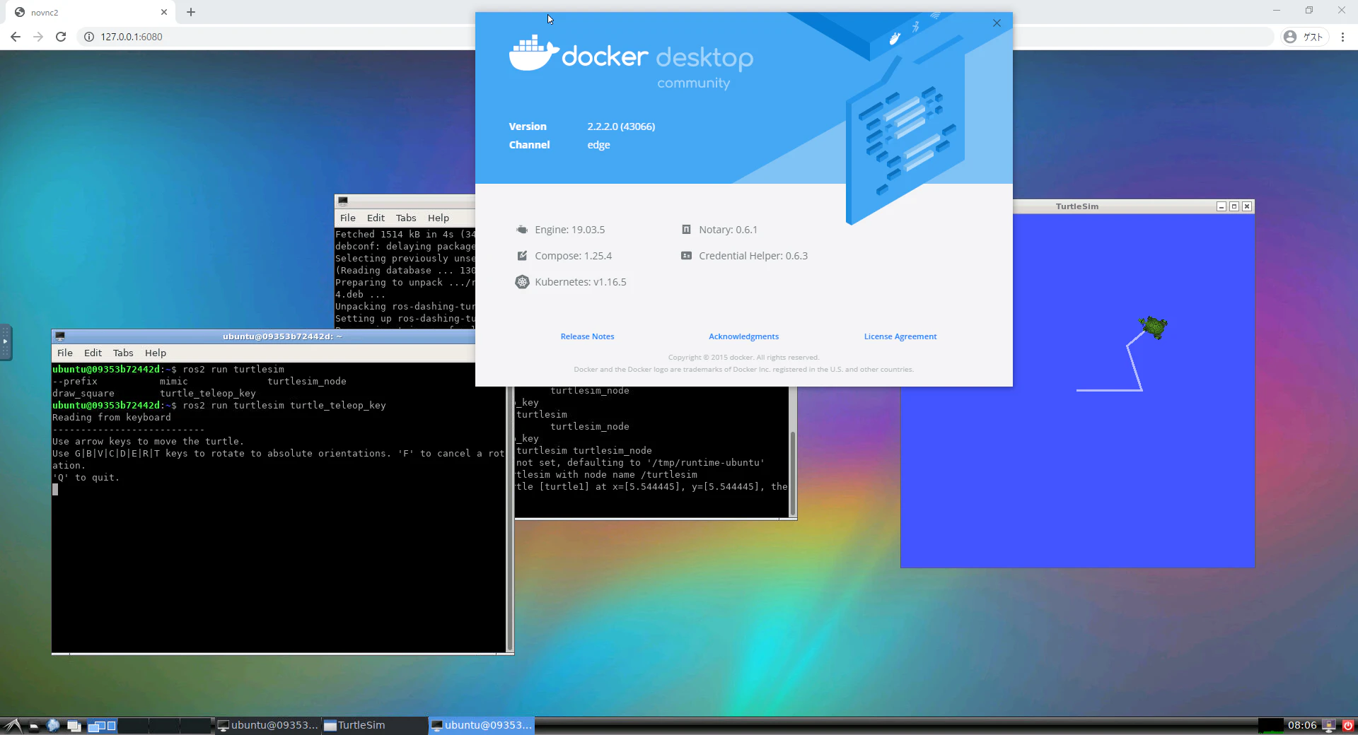Click the turtle in the TurtleSim window

point(1154,327)
